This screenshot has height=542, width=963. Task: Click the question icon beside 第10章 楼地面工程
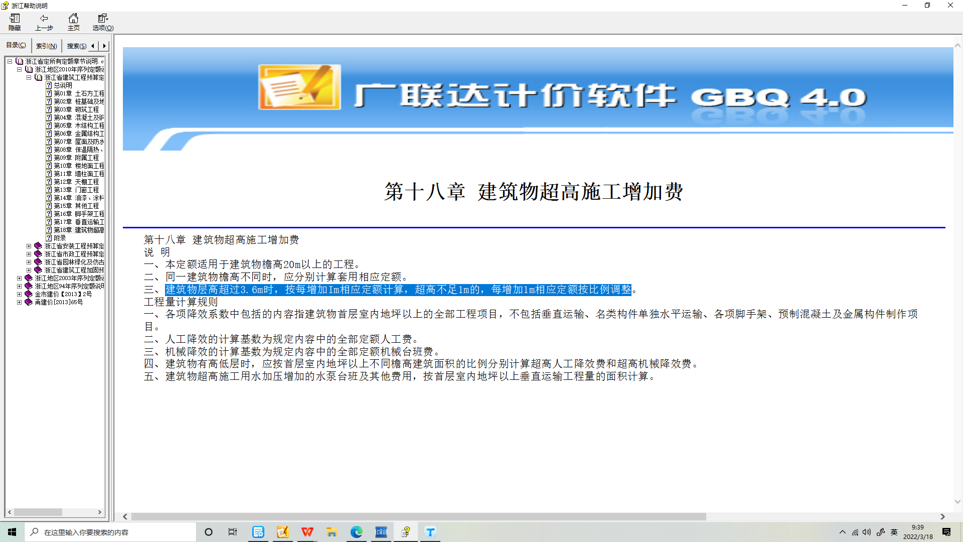pyautogui.click(x=49, y=166)
